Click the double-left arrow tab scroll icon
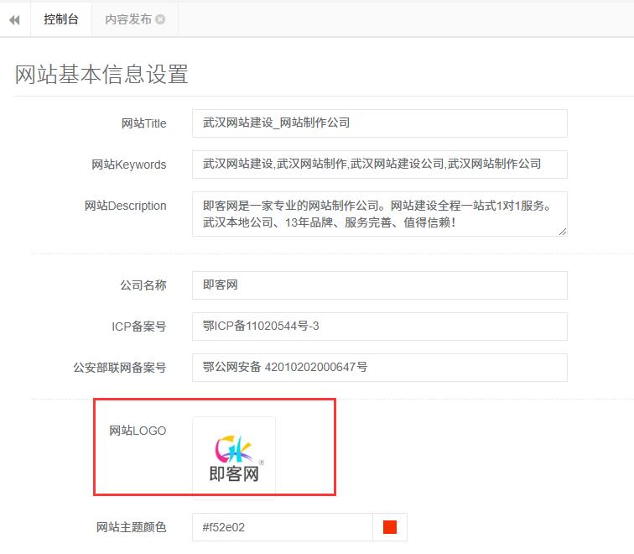Screen dimensions: 634x554 click(x=14, y=19)
